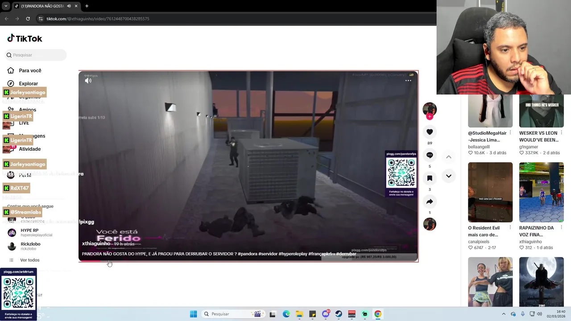Mute the tab via its speaker icon

pos(69,6)
